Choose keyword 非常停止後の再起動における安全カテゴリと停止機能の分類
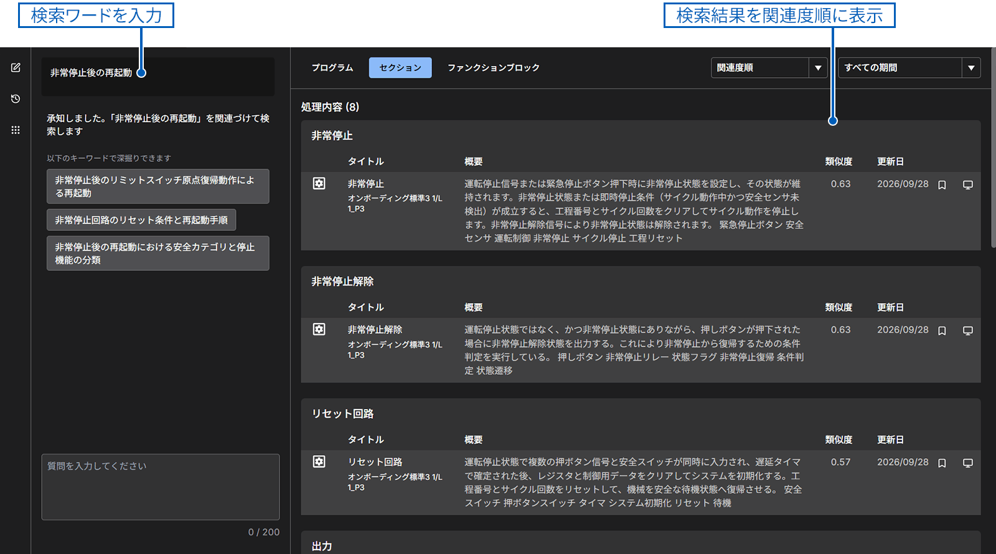The image size is (996, 554). (158, 253)
